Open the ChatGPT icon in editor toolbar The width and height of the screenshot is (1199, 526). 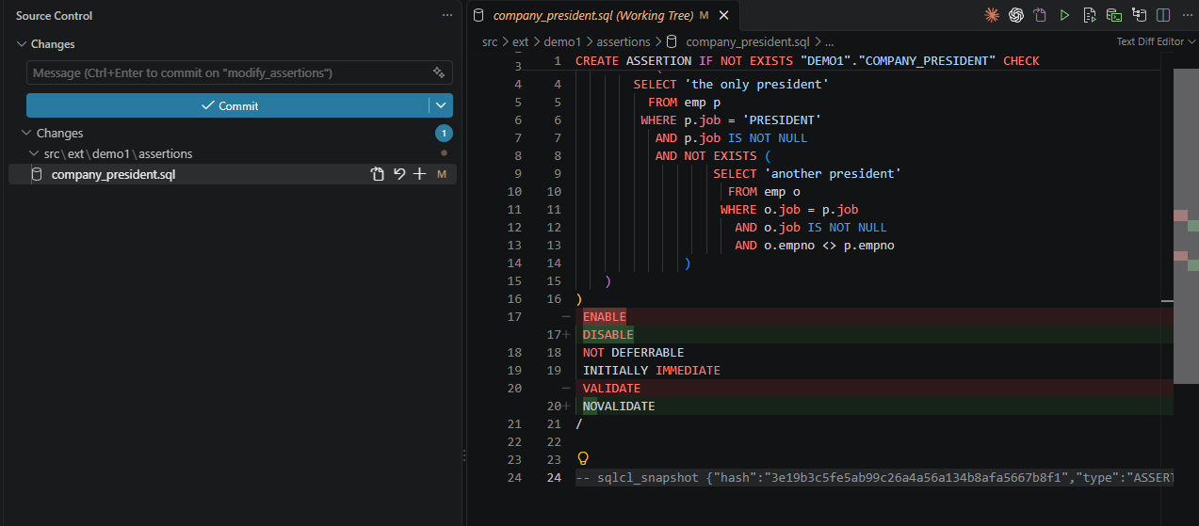tap(1016, 15)
